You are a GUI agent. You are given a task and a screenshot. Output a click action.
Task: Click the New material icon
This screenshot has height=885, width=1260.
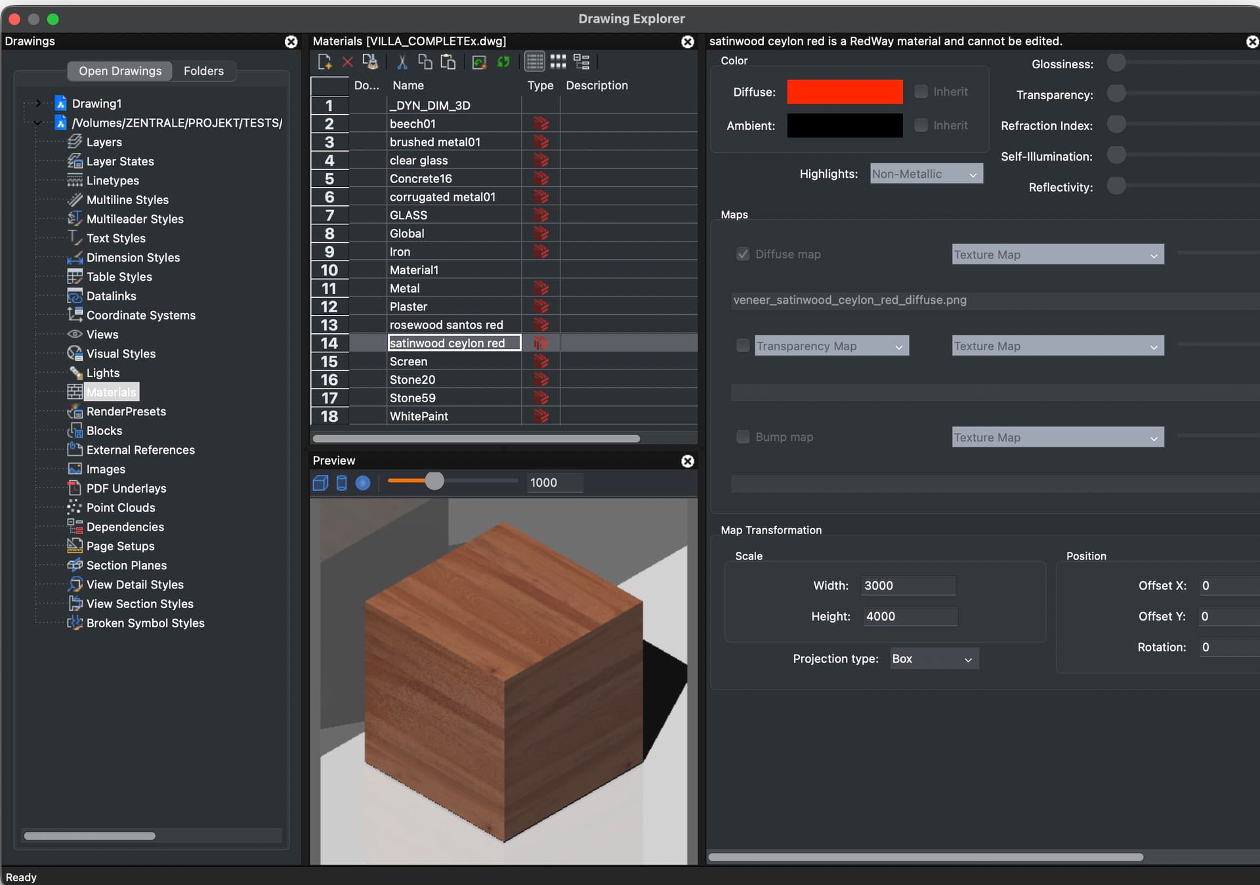[x=325, y=62]
